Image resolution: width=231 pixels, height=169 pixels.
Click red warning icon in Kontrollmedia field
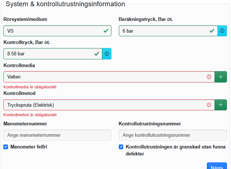click(x=209, y=77)
